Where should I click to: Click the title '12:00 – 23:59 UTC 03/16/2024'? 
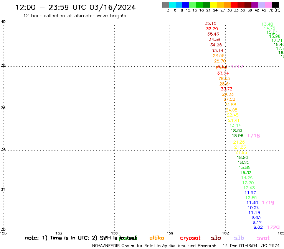(x=75, y=7)
